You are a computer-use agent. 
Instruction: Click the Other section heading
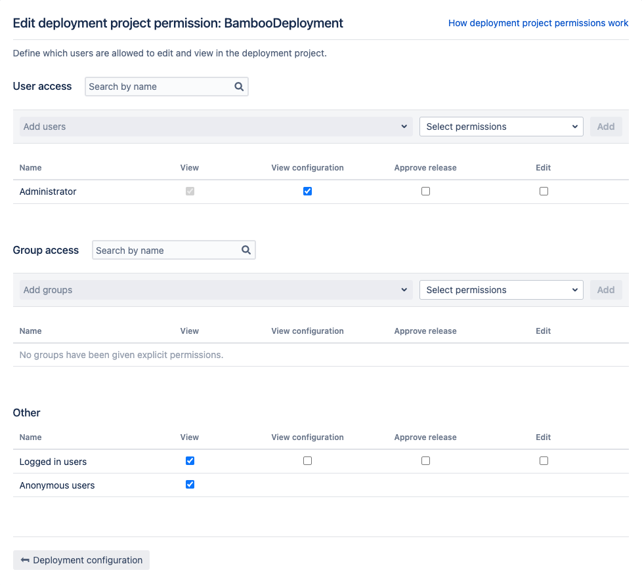tap(27, 413)
